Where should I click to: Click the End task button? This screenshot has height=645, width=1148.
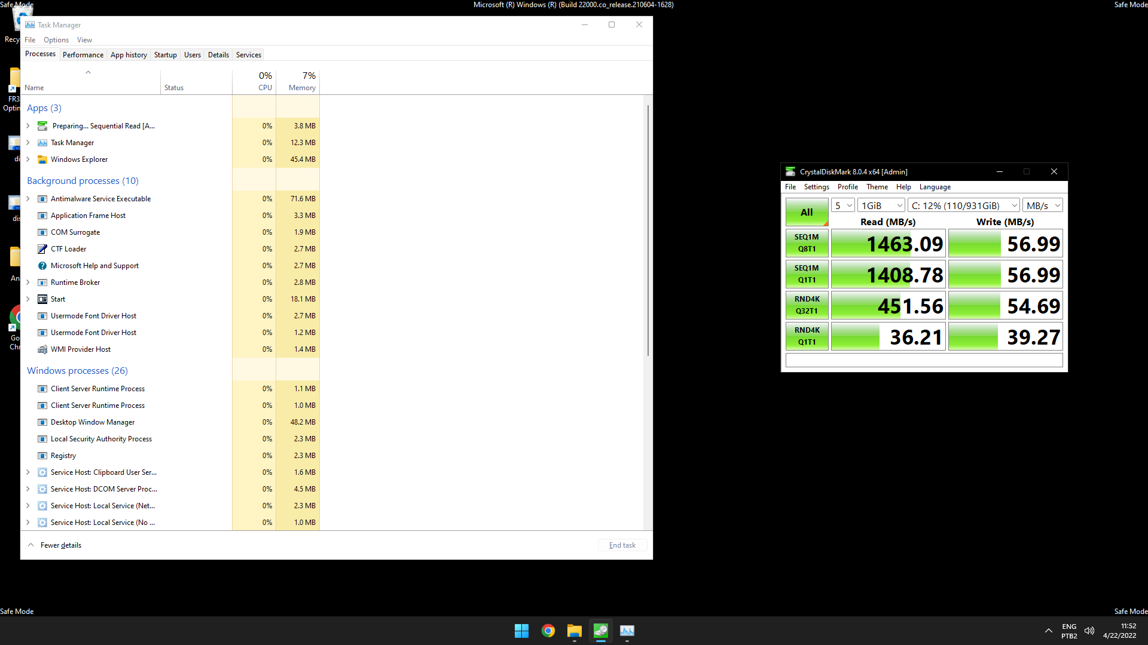pos(622,545)
